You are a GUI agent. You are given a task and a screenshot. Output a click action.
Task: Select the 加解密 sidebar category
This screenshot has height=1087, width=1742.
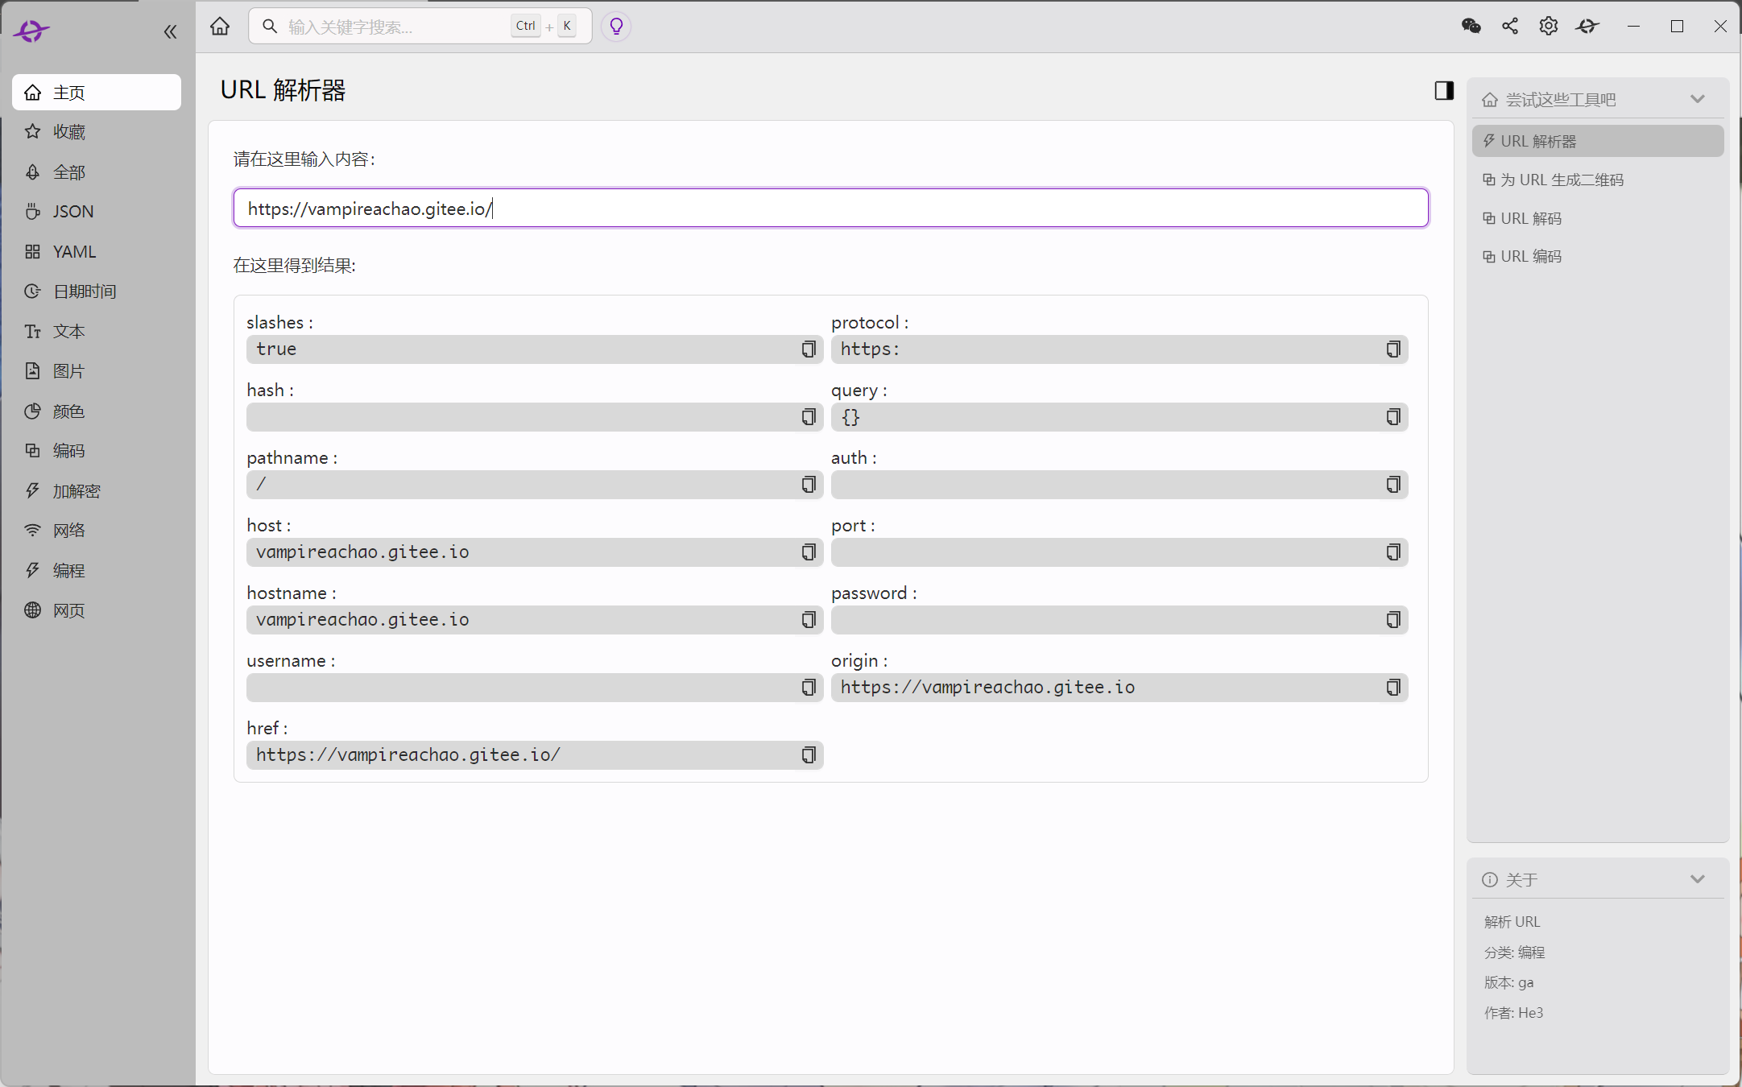tap(77, 491)
